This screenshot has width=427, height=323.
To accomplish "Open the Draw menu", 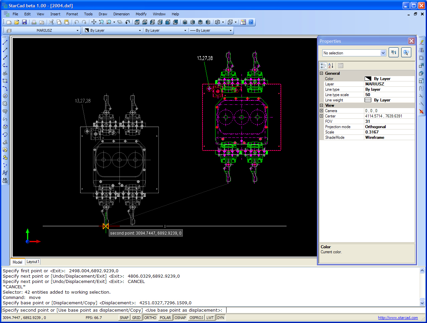I will point(103,14).
